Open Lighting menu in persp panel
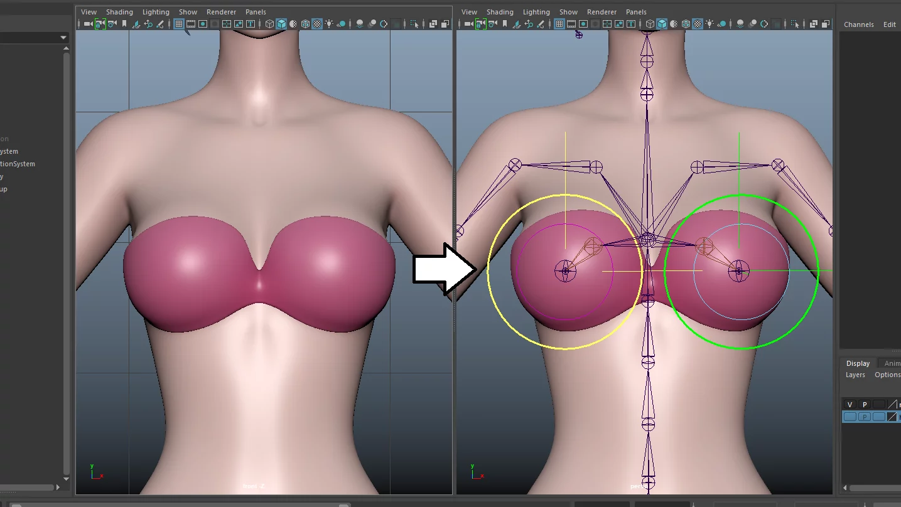Viewport: 901px width, 507px height. 536,12
